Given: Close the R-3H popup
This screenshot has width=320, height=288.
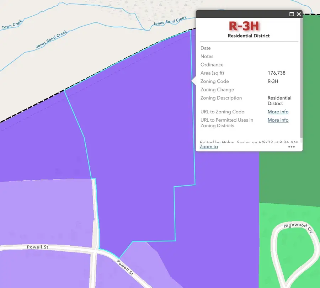Looking at the screenshot, I should point(299,14).
